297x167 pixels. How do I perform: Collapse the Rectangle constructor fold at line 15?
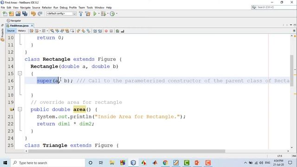[x=20, y=73]
